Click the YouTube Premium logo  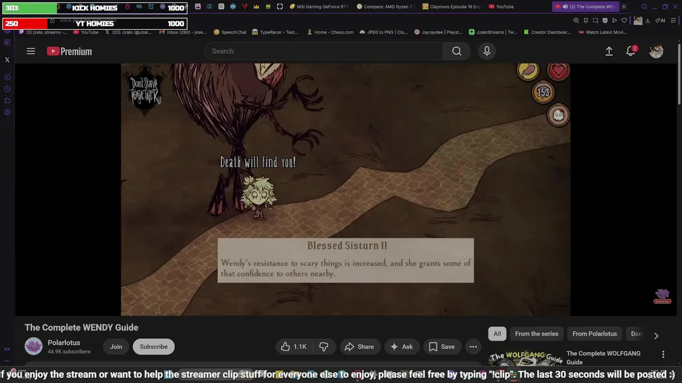pyautogui.click(x=69, y=51)
